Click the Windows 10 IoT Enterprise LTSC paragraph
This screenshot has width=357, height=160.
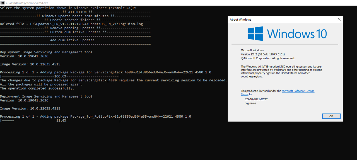pos(281,72)
